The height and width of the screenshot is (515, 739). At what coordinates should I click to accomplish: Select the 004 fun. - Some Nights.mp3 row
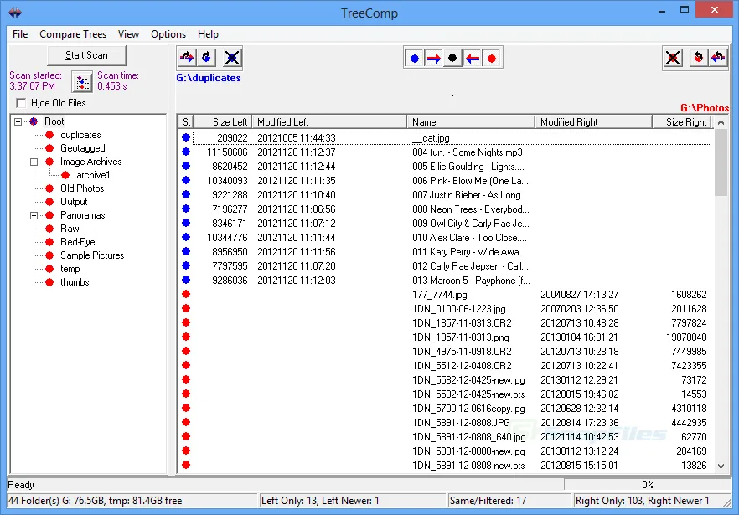(x=445, y=152)
